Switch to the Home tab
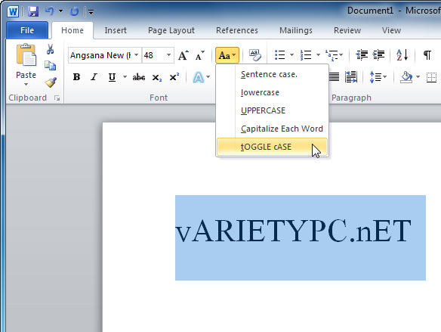Viewport: 441px width, 332px height. (72, 30)
